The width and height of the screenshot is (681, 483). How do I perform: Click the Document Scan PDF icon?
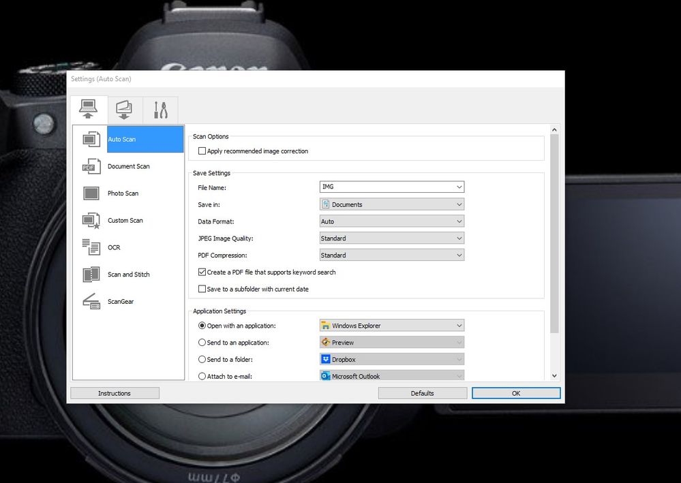(x=91, y=166)
